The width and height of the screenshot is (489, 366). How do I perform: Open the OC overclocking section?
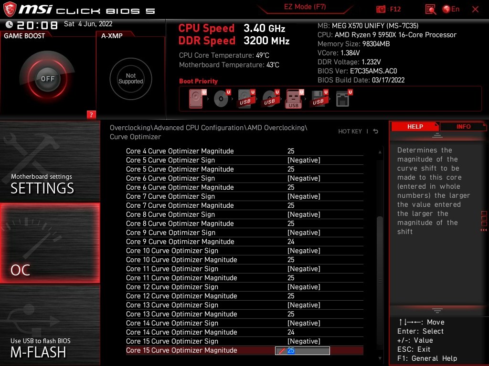(50, 243)
